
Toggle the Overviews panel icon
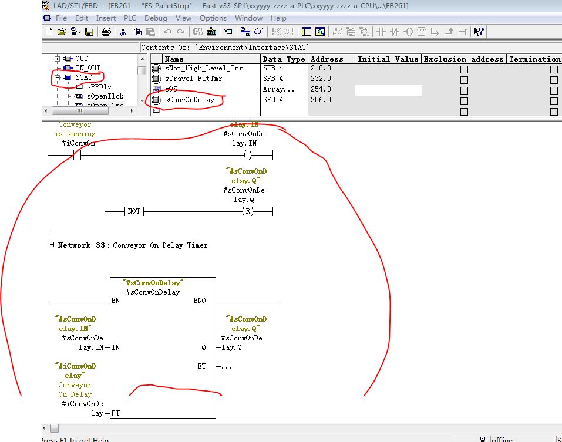click(x=307, y=32)
